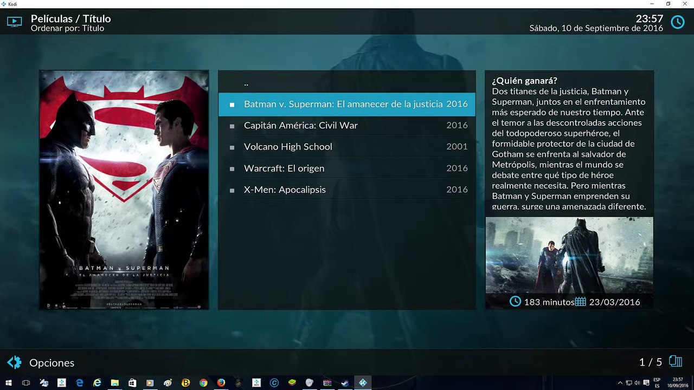Click the Opciones label
Viewport: 694px width, 390px height.
pos(52,363)
